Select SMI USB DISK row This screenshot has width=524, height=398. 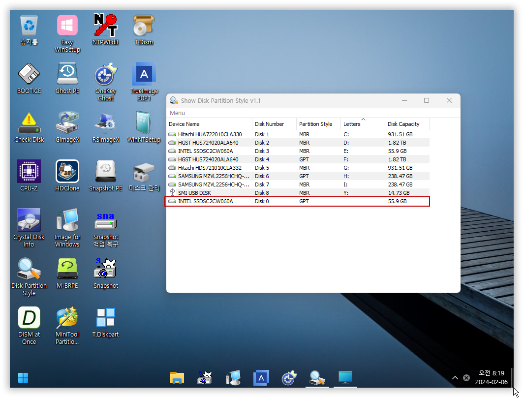coord(298,193)
